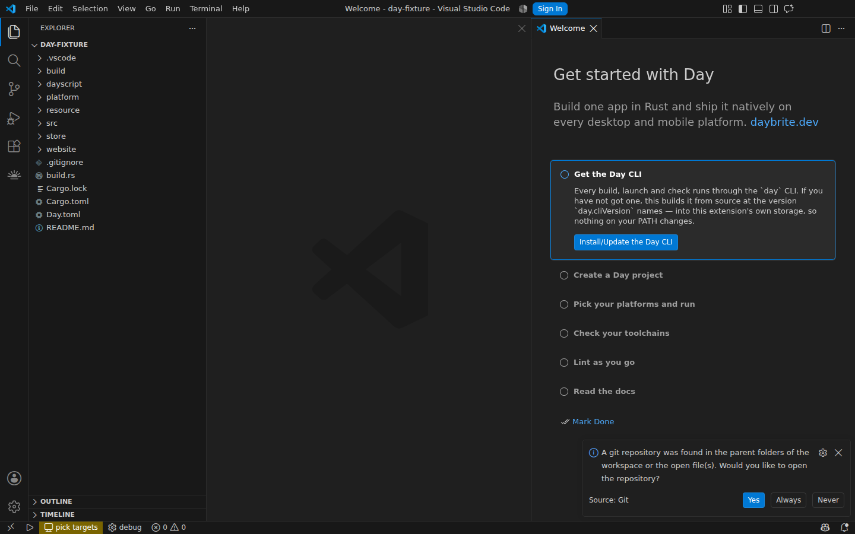Open editor More Actions ellipsis
Image resolution: width=855 pixels, height=534 pixels.
(841, 28)
